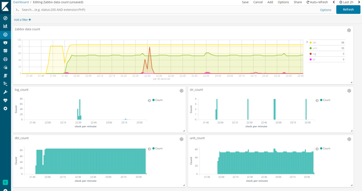
Task: Open Visualize via the bar chart icon
Action: pos(5,26)
